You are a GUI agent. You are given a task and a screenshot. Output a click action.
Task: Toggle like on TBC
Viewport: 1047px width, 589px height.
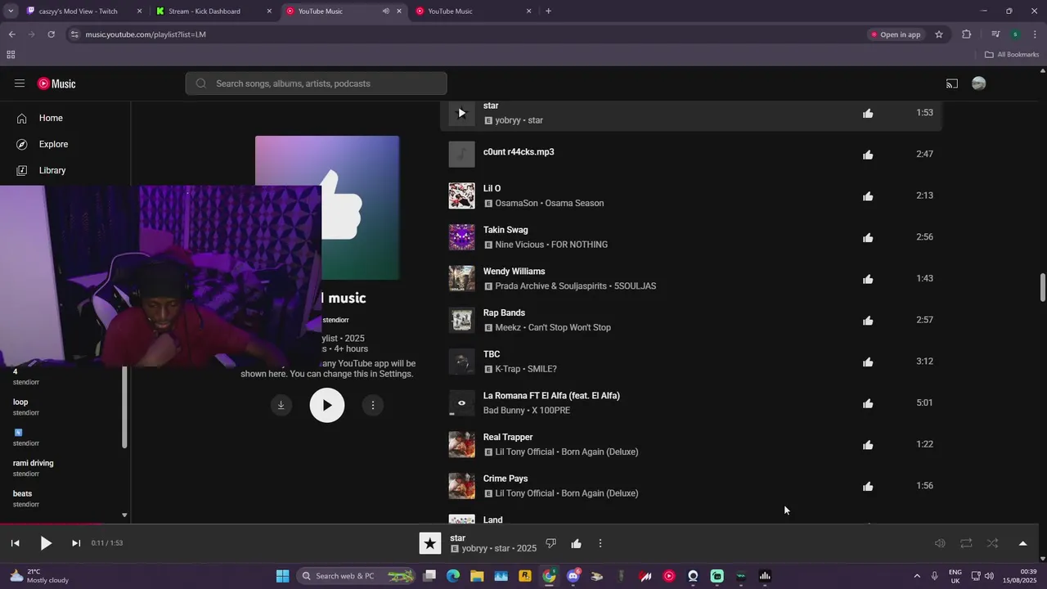pos(868,362)
